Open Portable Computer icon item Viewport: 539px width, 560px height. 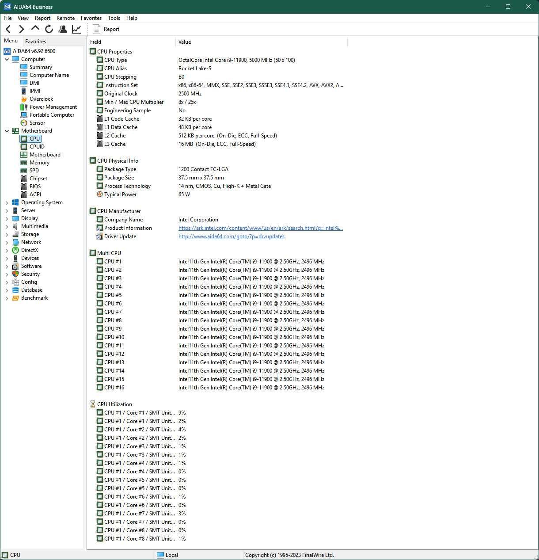coord(24,115)
